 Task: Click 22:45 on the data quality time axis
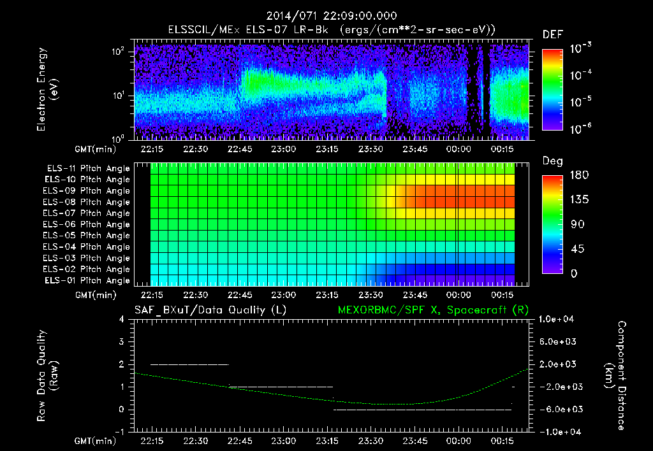point(240,441)
